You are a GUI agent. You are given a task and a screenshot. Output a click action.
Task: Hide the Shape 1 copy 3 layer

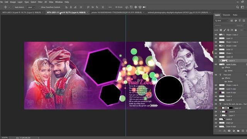(216, 35)
